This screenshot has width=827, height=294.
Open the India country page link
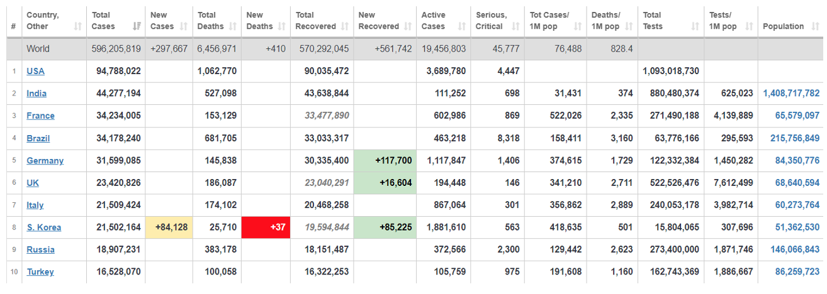pos(37,94)
